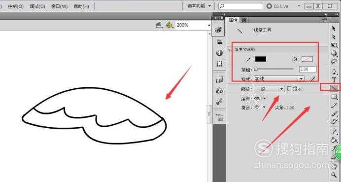Open the 窗口(W) menu
Viewport: 341px width, 182px height.
(59, 6)
